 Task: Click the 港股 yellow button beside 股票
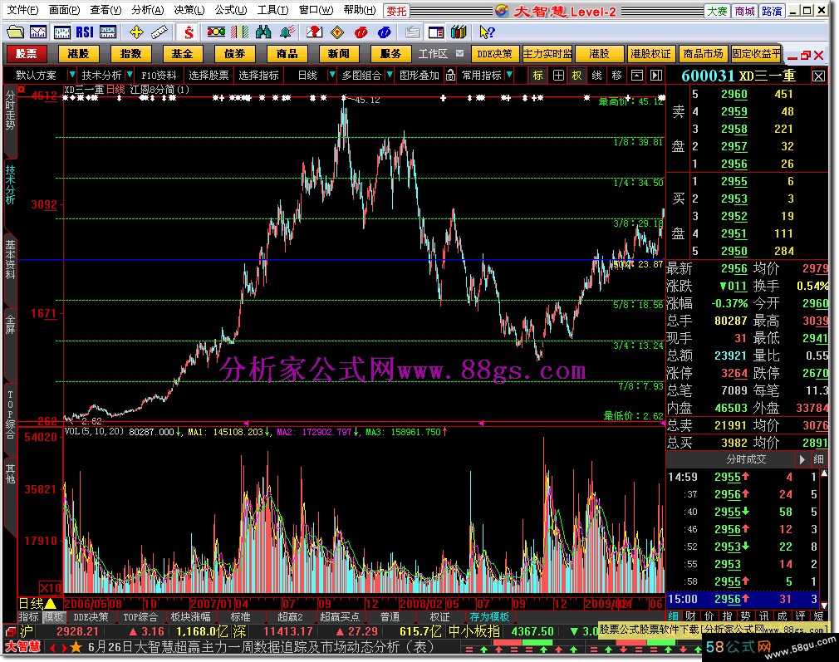coord(78,53)
